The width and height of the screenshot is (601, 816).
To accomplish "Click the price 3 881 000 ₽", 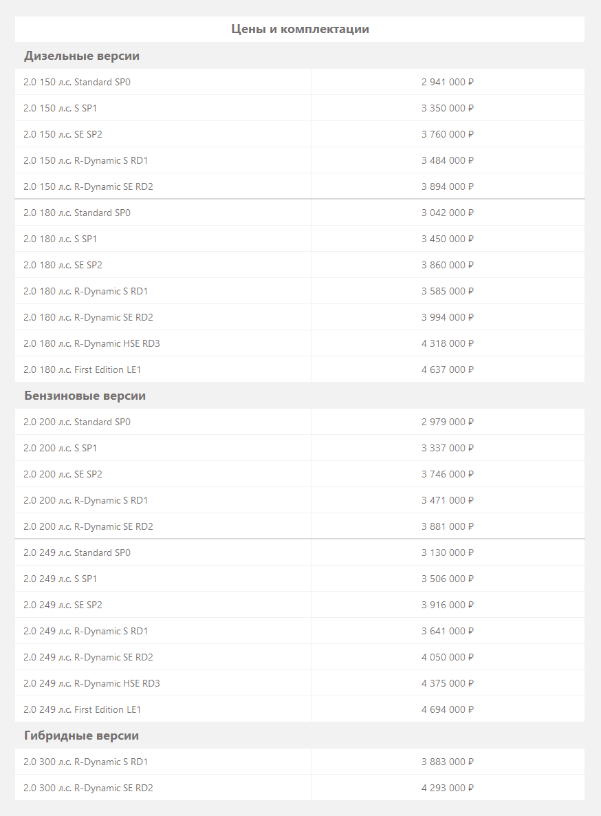I will tap(448, 526).
